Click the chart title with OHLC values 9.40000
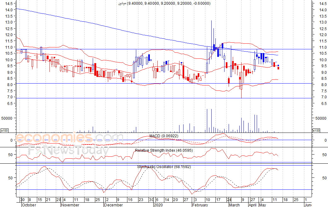The width and height of the screenshot is (328, 207). pos(164,3)
